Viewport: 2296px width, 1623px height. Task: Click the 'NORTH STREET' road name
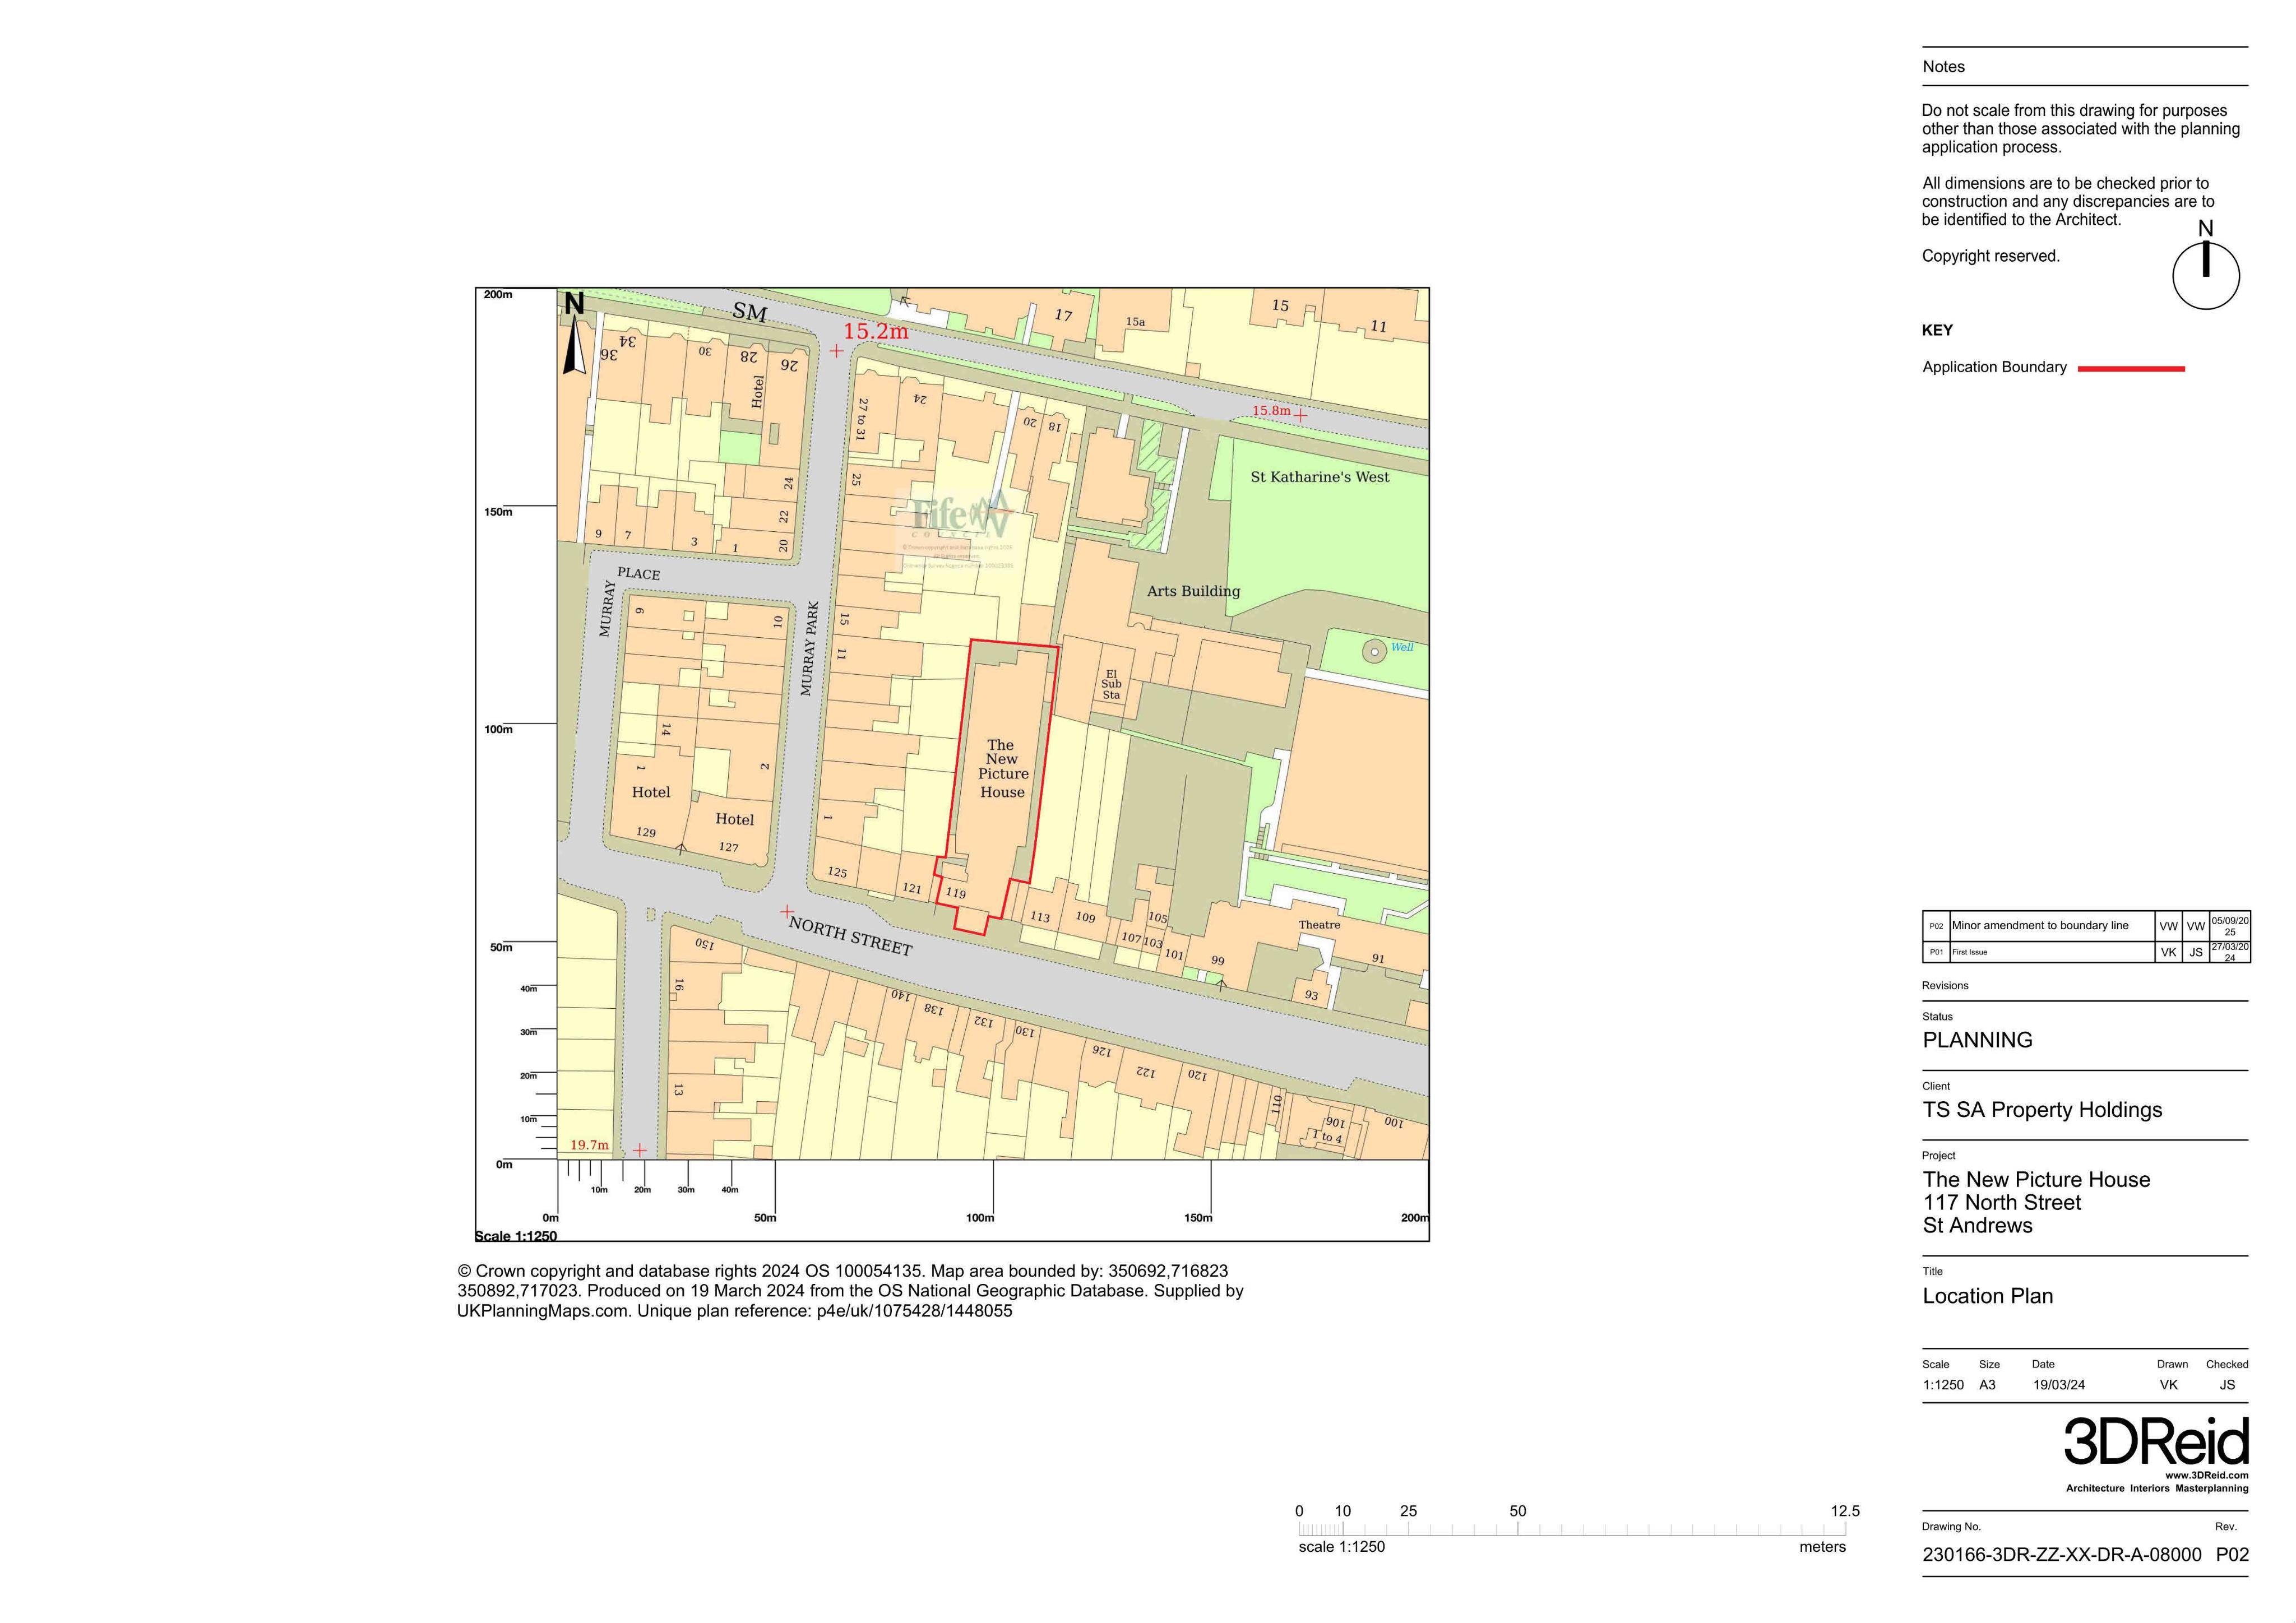[x=850, y=936]
